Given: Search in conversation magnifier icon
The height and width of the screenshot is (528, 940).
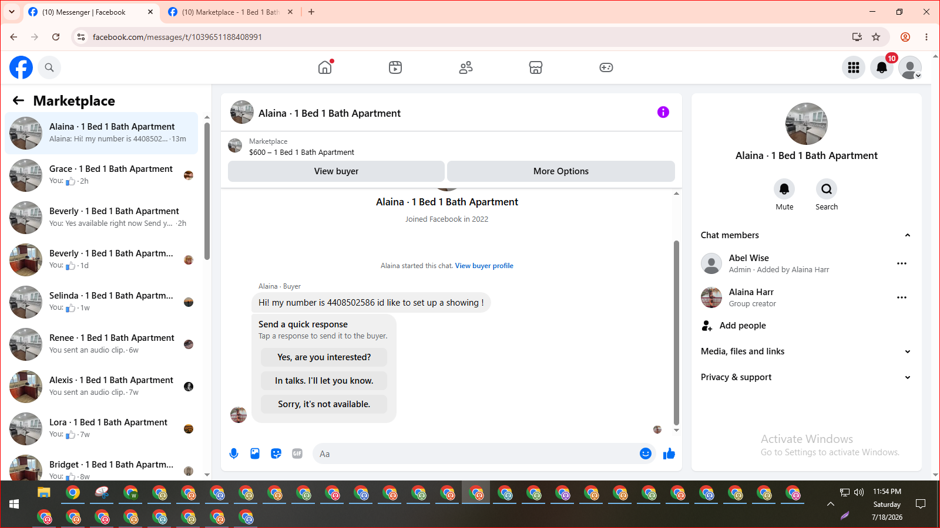Looking at the screenshot, I should point(827,189).
